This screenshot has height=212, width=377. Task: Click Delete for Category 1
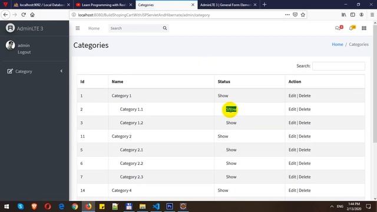[305, 95]
